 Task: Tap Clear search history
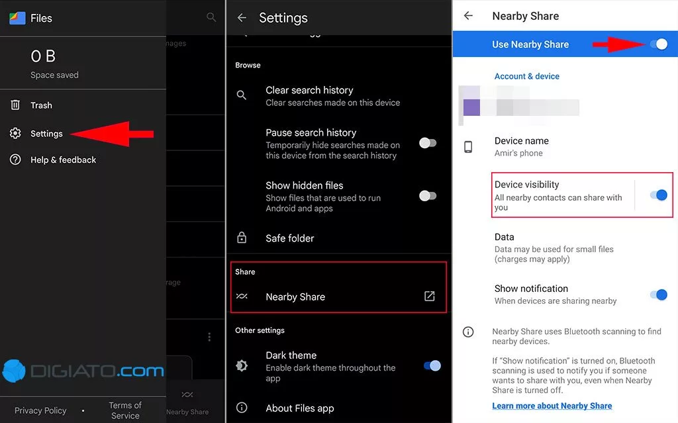[338, 96]
